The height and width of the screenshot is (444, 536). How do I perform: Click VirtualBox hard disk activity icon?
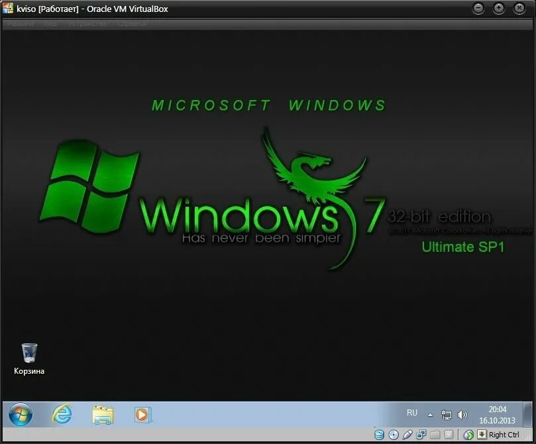pos(380,435)
